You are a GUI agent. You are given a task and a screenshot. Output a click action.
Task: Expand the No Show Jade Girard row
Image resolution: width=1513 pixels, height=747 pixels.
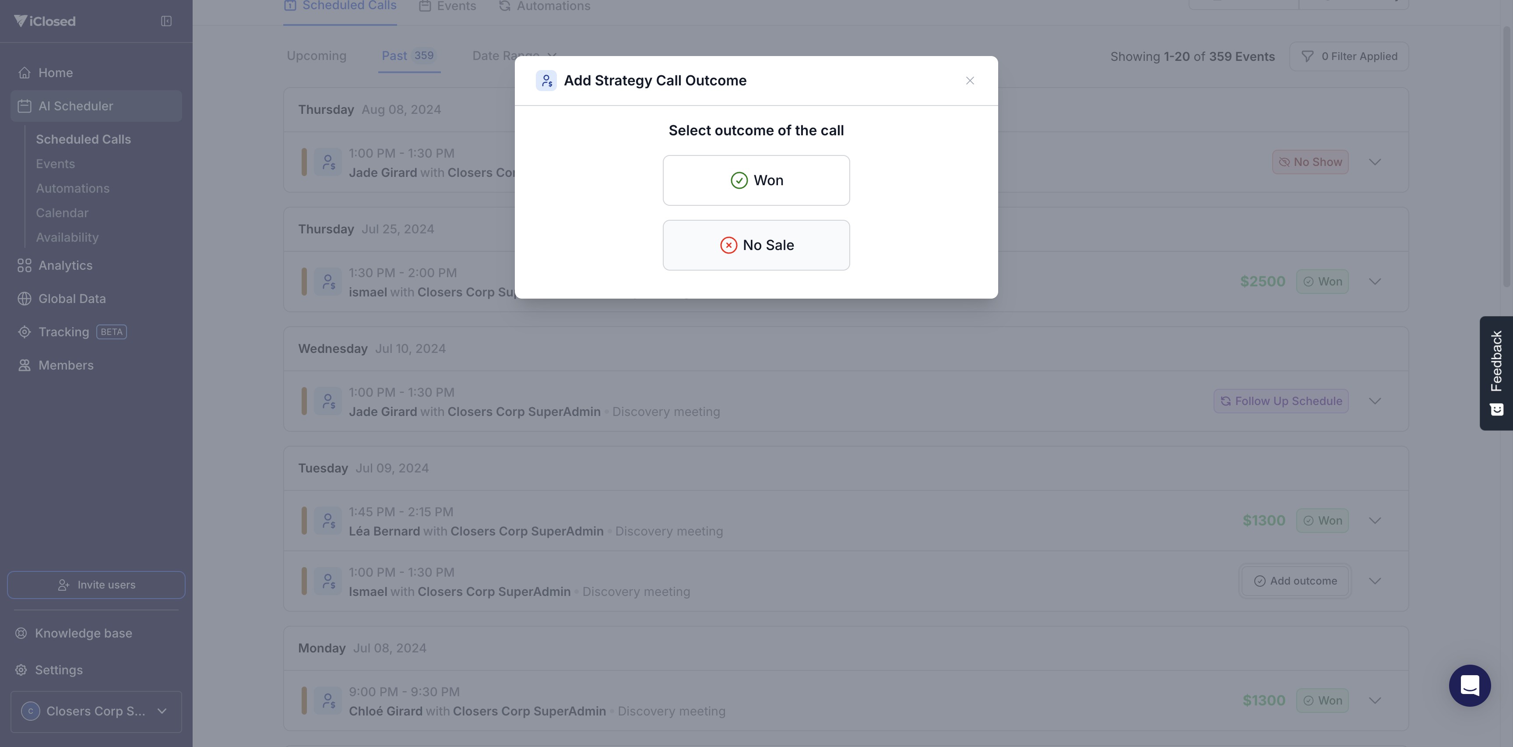click(x=1374, y=162)
